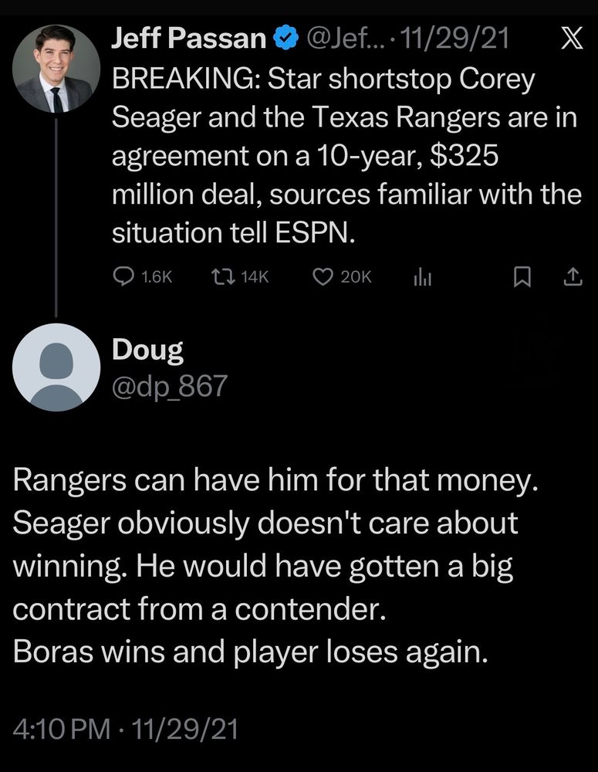
Task: Click the 4:10 PM · 11/29/21 timestamp
Action: point(127,729)
